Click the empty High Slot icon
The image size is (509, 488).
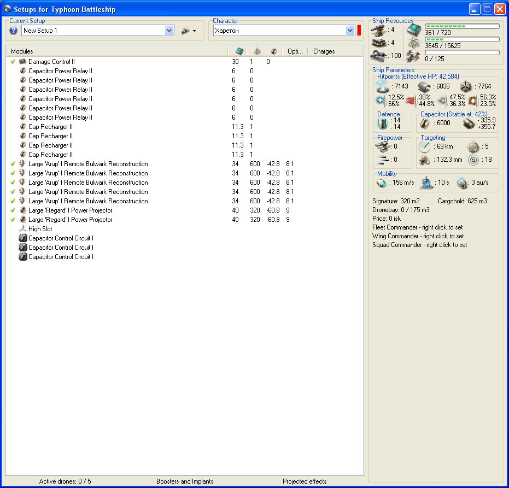22,228
